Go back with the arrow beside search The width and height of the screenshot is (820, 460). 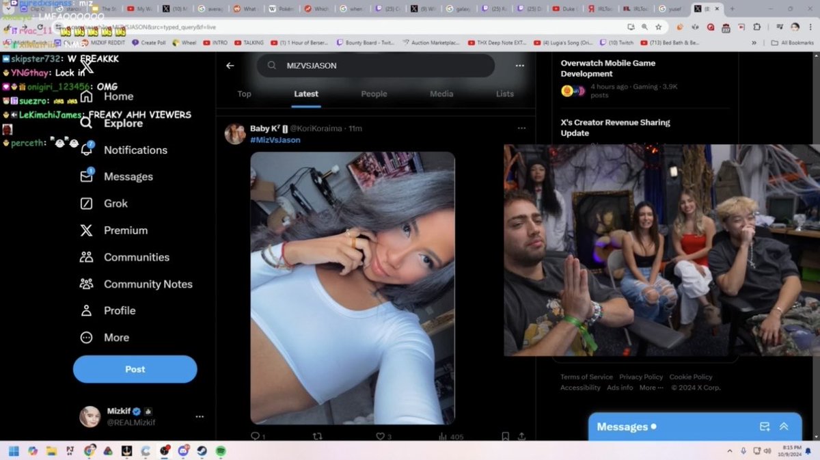[230, 66]
